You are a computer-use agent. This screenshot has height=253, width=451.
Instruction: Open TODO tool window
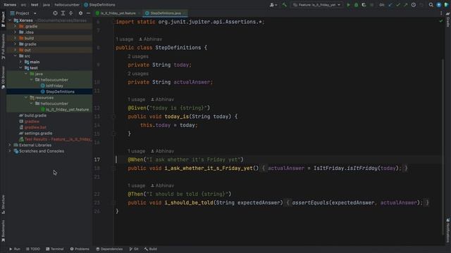click(x=33, y=249)
